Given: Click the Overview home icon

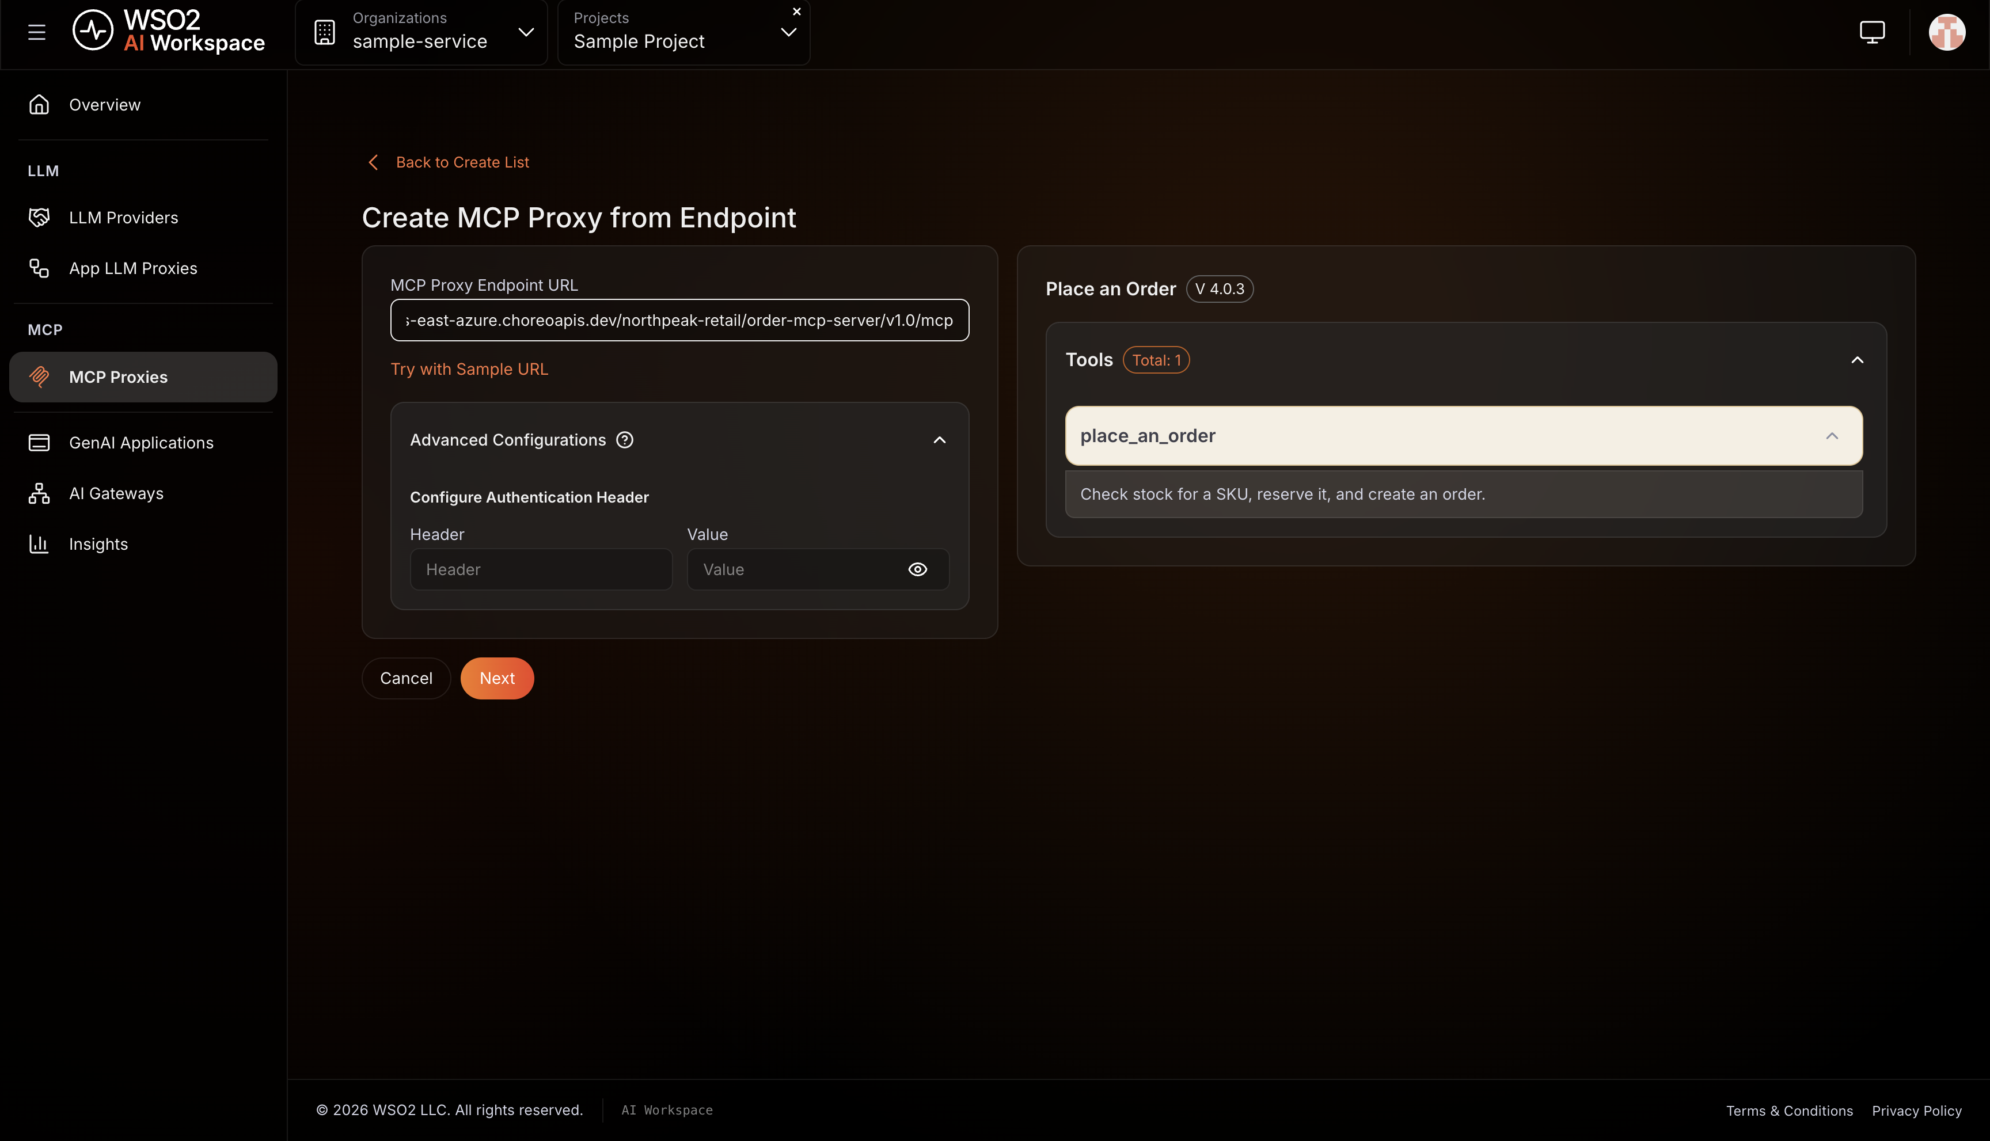Looking at the screenshot, I should (39, 104).
